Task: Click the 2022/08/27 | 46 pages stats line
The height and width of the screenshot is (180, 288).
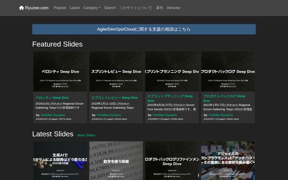Action: click(x=165, y=119)
